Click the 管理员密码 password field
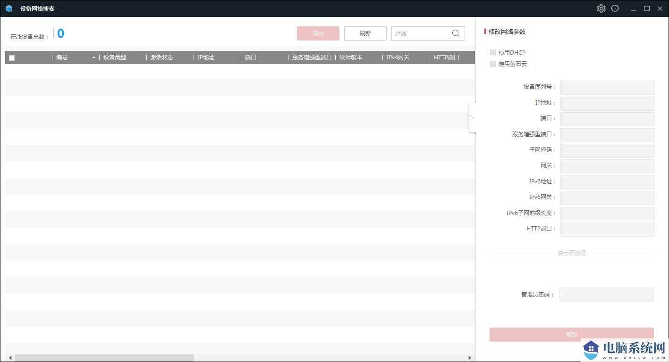 [x=607, y=295]
